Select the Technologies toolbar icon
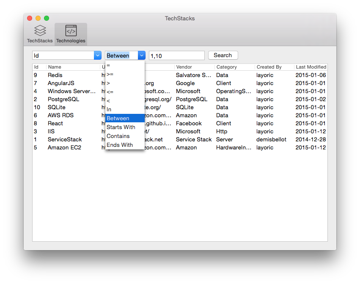The width and height of the screenshot is (360, 284). (70, 33)
